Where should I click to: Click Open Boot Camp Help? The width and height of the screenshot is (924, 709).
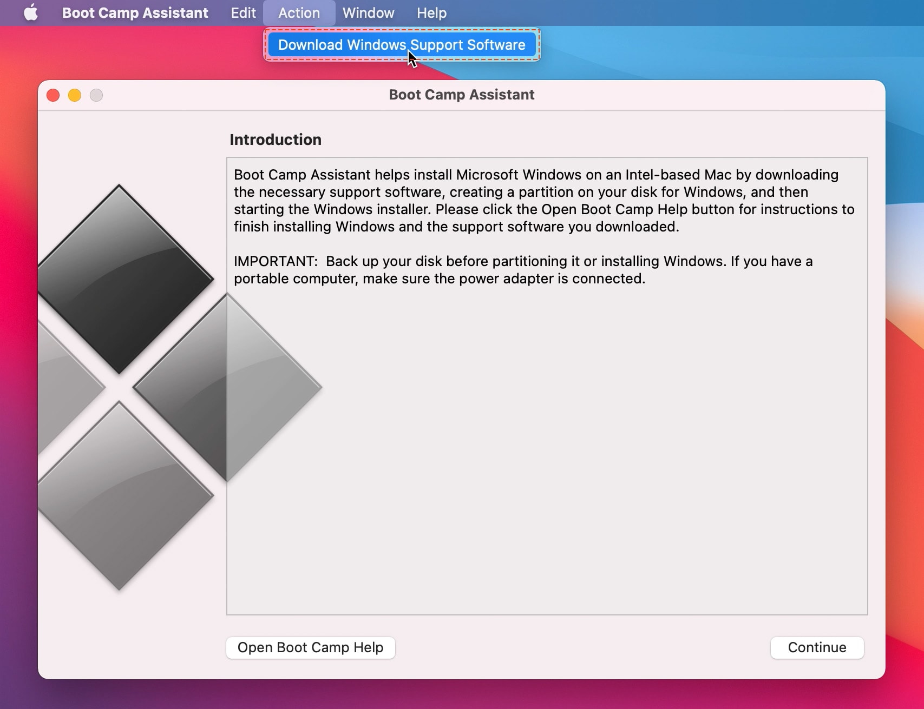pos(310,647)
